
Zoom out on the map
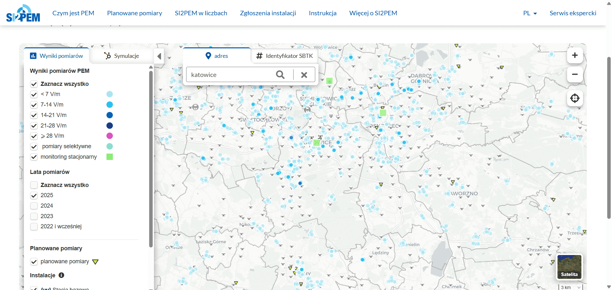(575, 74)
